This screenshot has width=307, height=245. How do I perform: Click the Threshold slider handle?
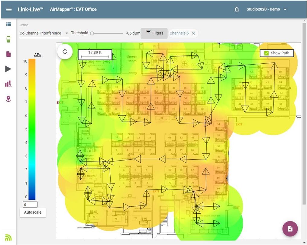tap(92, 33)
